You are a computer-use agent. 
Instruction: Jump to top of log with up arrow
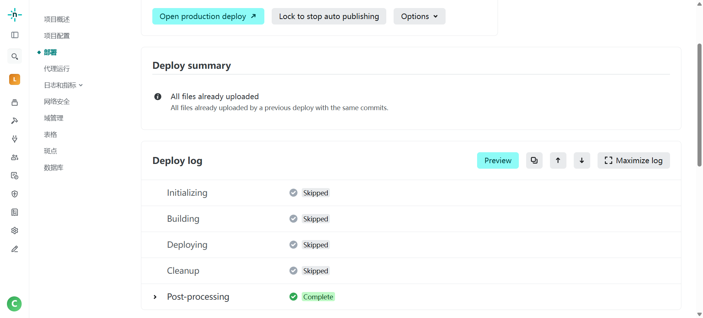tap(558, 160)
